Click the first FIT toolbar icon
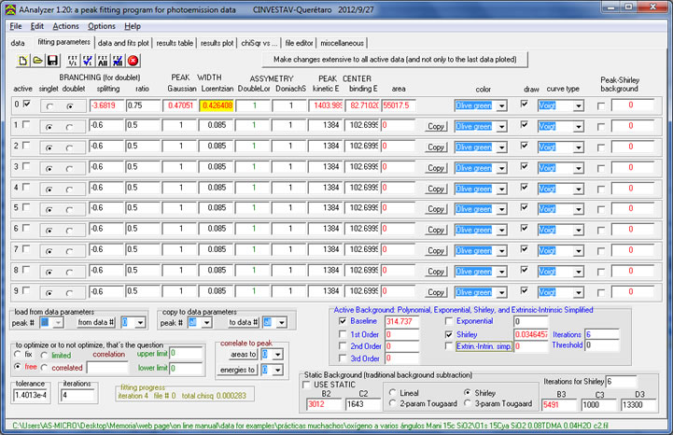Image resolution: width=673 pixels, height=435 pixels. (71, 60)
